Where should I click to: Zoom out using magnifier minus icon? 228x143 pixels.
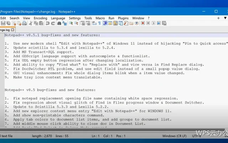(x=76, y=23)
